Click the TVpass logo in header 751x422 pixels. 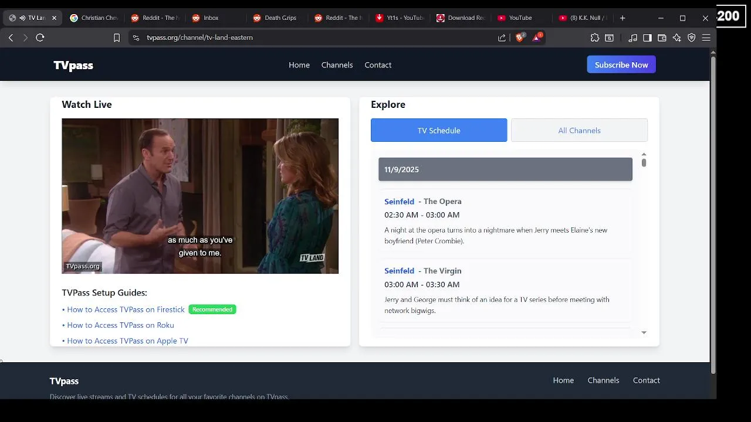(73, 65)
